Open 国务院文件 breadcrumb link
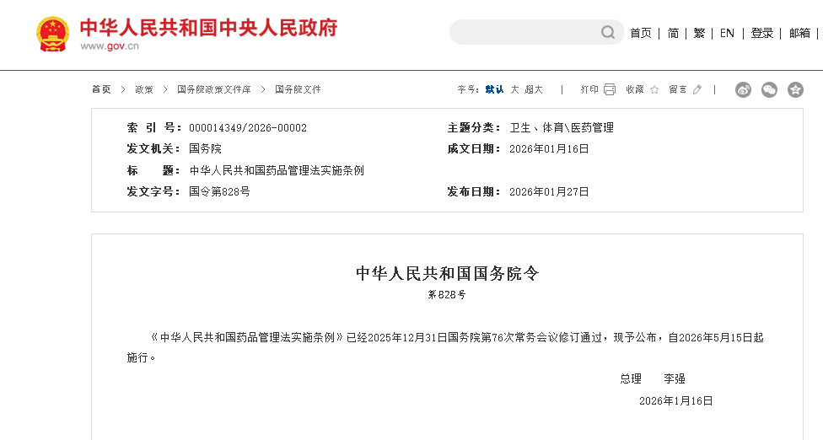The image size is (823, 440). [x=298, y=89]
